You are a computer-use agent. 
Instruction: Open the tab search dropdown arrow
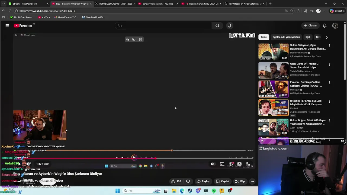3,4
